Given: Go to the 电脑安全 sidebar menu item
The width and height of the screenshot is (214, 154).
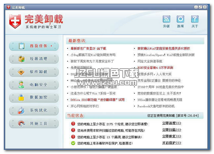Looking at the screenshot, I should pyautogui.click(x=34, y=85).
